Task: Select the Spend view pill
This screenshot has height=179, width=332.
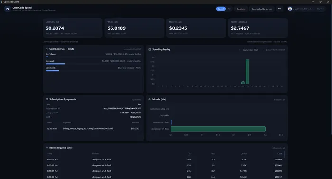Action: [x=221, y=9]
